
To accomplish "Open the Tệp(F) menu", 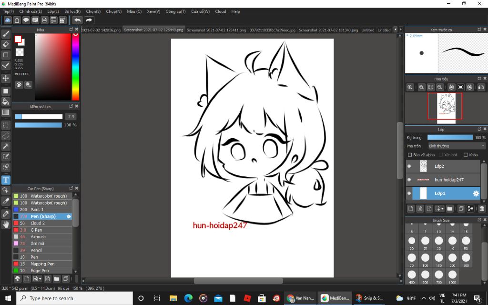I will [x=9, y=11].
